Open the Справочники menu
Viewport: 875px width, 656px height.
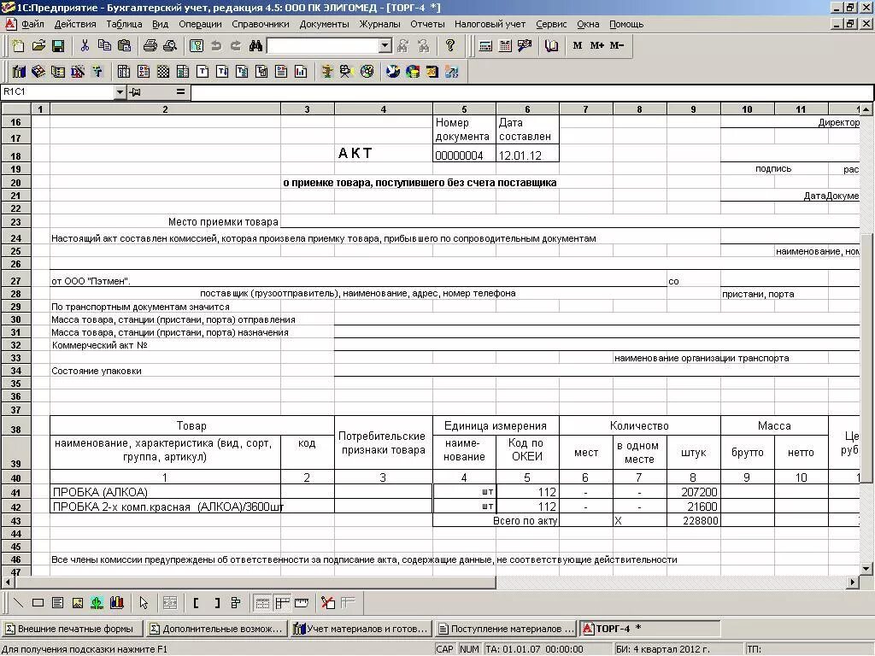pos(261,24)
